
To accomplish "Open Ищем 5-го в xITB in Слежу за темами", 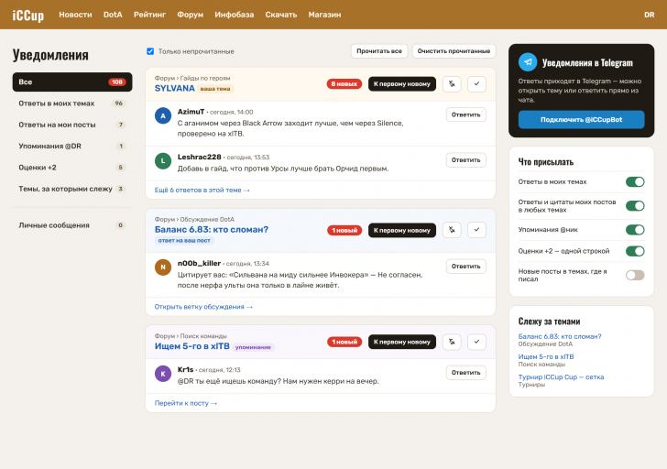I will 546,356.
